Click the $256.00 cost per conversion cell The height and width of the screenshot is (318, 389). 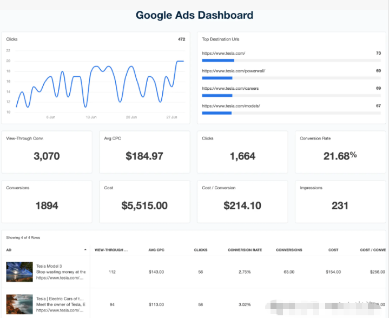pyautogui.click(x=377, y=272)
